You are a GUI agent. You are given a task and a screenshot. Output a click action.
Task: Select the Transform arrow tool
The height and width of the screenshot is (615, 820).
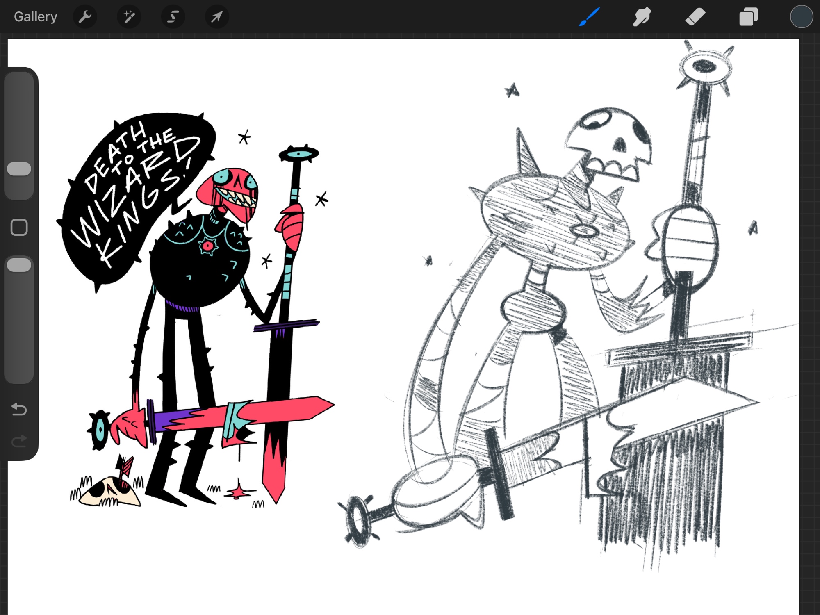tap(217, 17)
